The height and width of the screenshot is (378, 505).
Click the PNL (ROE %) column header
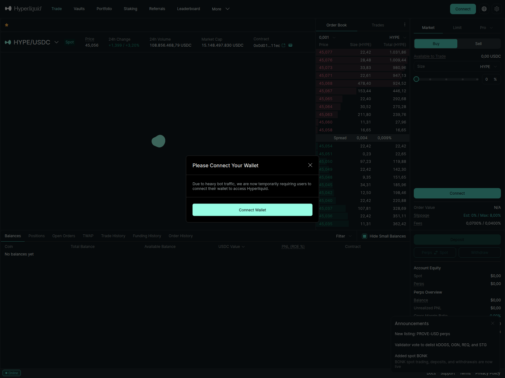[293, 247]
